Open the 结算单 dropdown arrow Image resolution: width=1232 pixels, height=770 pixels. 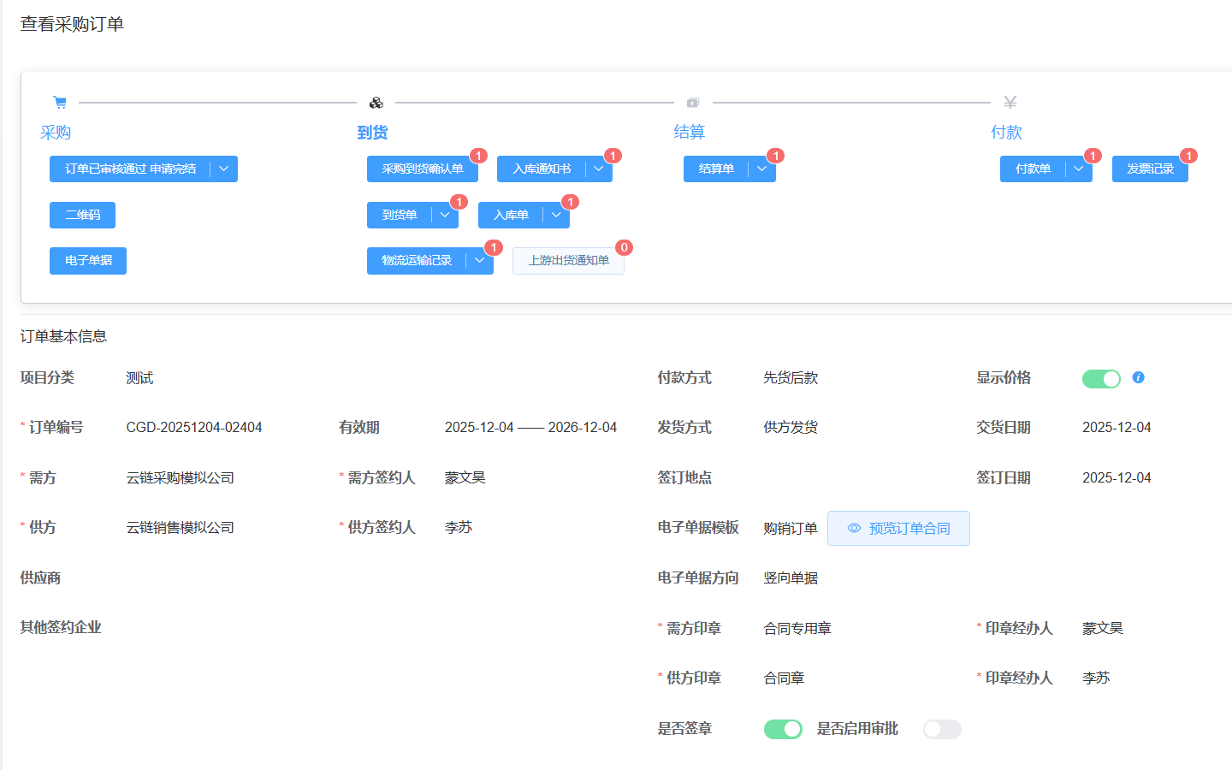[x=761, y=169]
